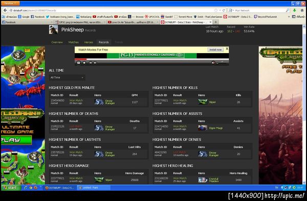Click Play on the BattleDawn ad

[x=16, y=140]
